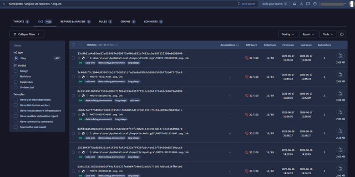
Task: Click the user avatar picture
Action: (351, 4)
